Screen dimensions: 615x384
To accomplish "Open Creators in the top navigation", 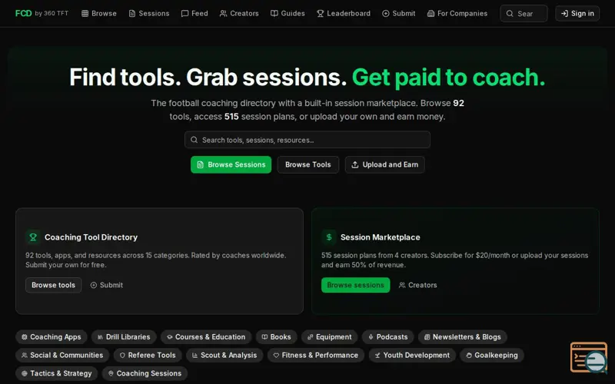I will click(239, 13).
